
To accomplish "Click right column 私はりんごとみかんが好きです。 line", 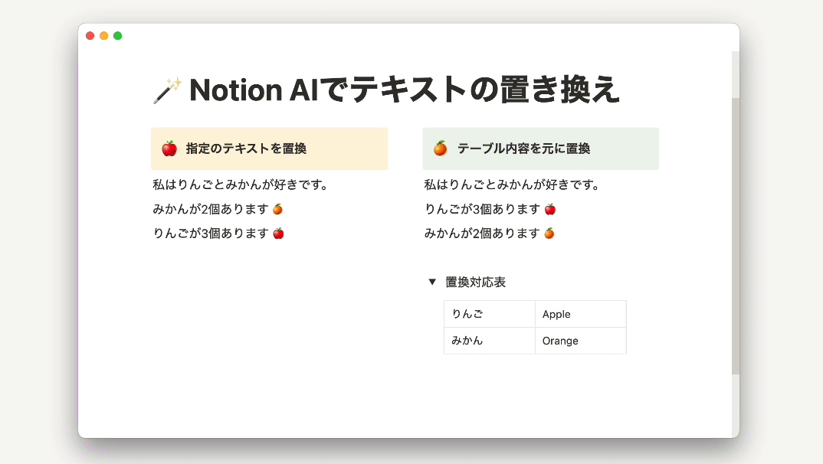I will 513,185.
